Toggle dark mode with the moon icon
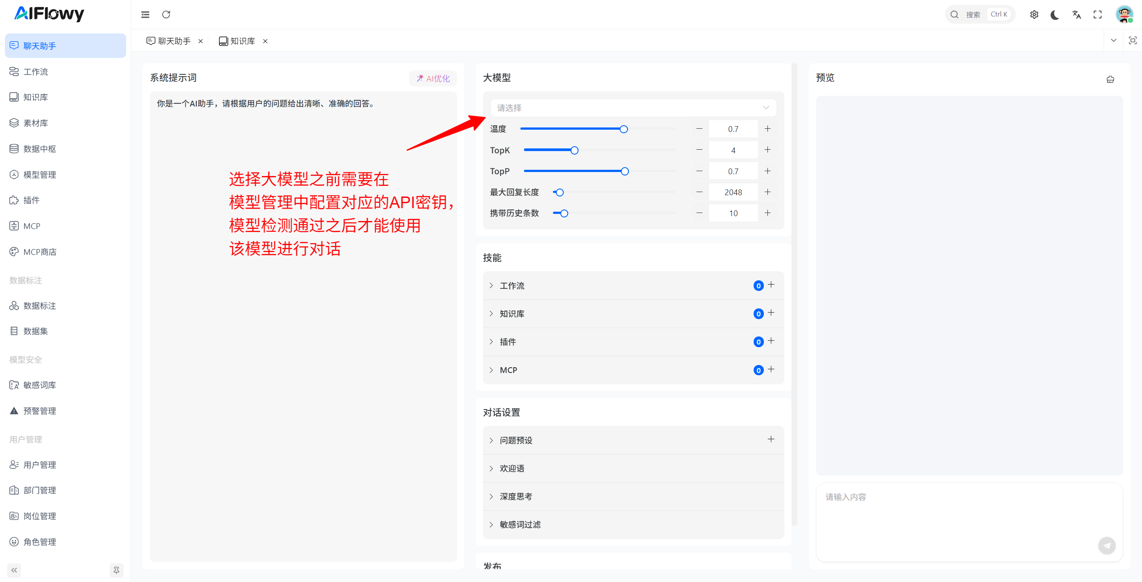Viewport: 1142px width, 582px height. tap(1055, 15)
